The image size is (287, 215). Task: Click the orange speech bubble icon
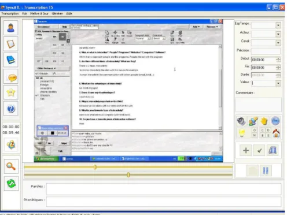11,76
